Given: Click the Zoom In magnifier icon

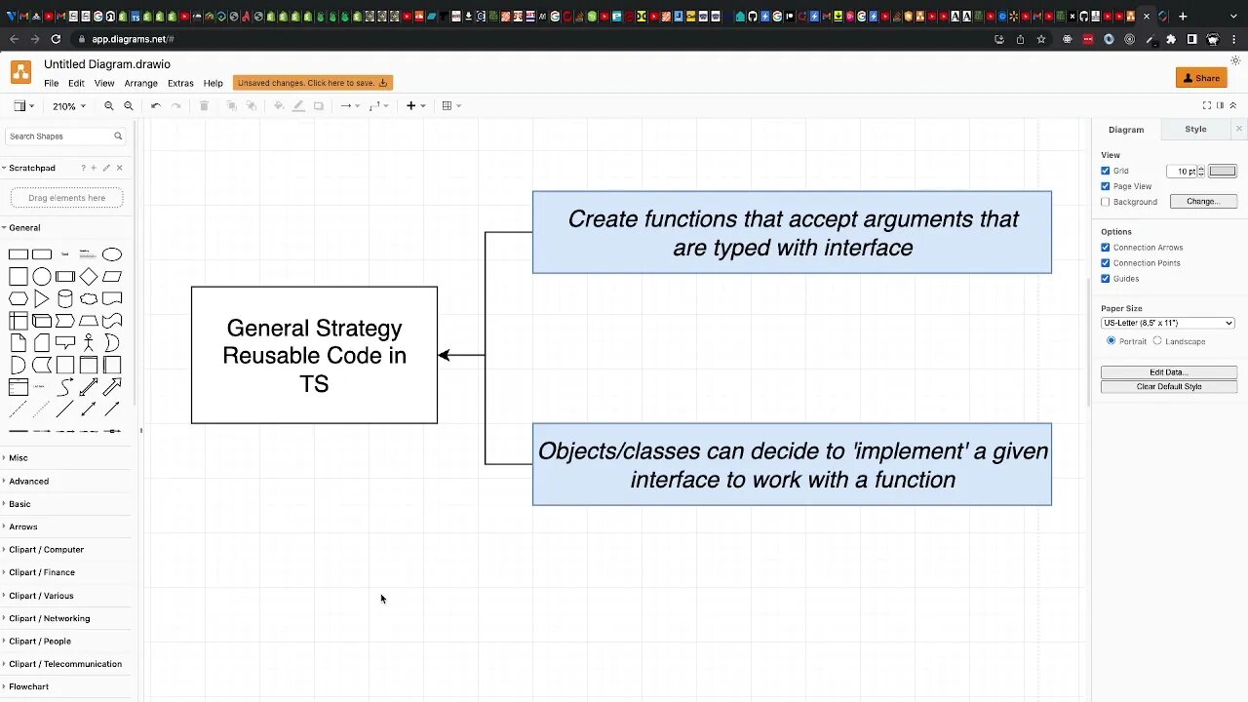Looking at the screenshot, I should point(109,106).
